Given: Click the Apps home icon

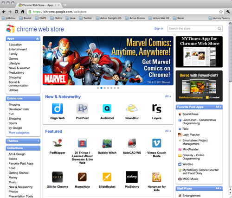Looking at the screenshot, I should click(x=38, y=39).
